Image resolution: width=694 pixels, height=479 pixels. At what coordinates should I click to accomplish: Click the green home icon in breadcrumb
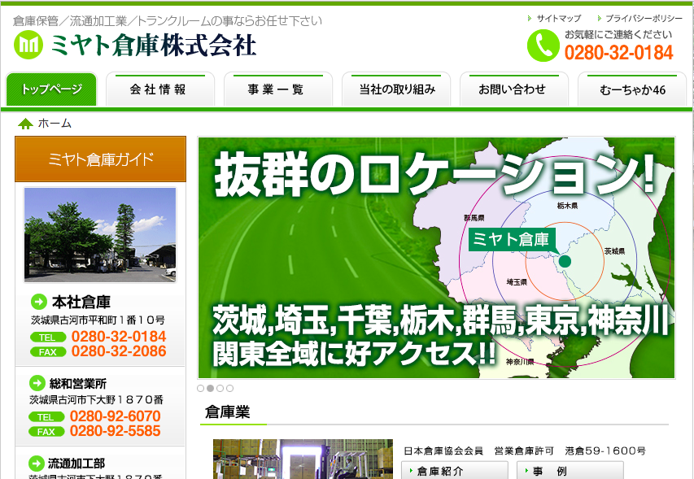click(26, 124)
